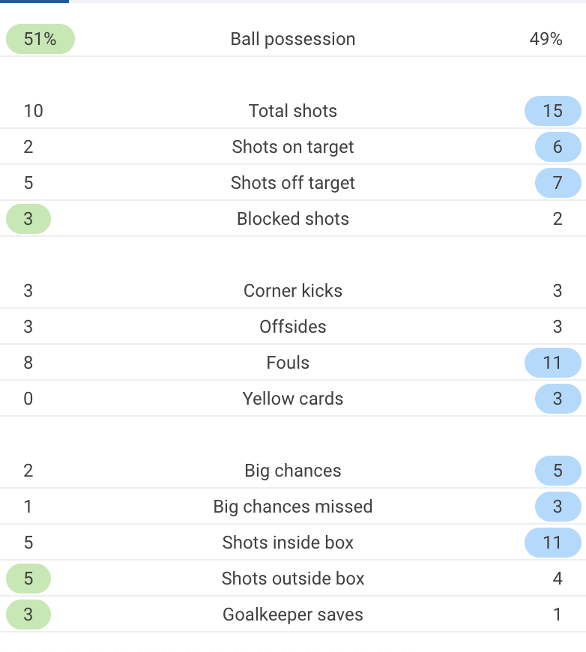This screenshot has width=586, height=652.
Task: Click the Offsides row label
Action: [293, 327]
